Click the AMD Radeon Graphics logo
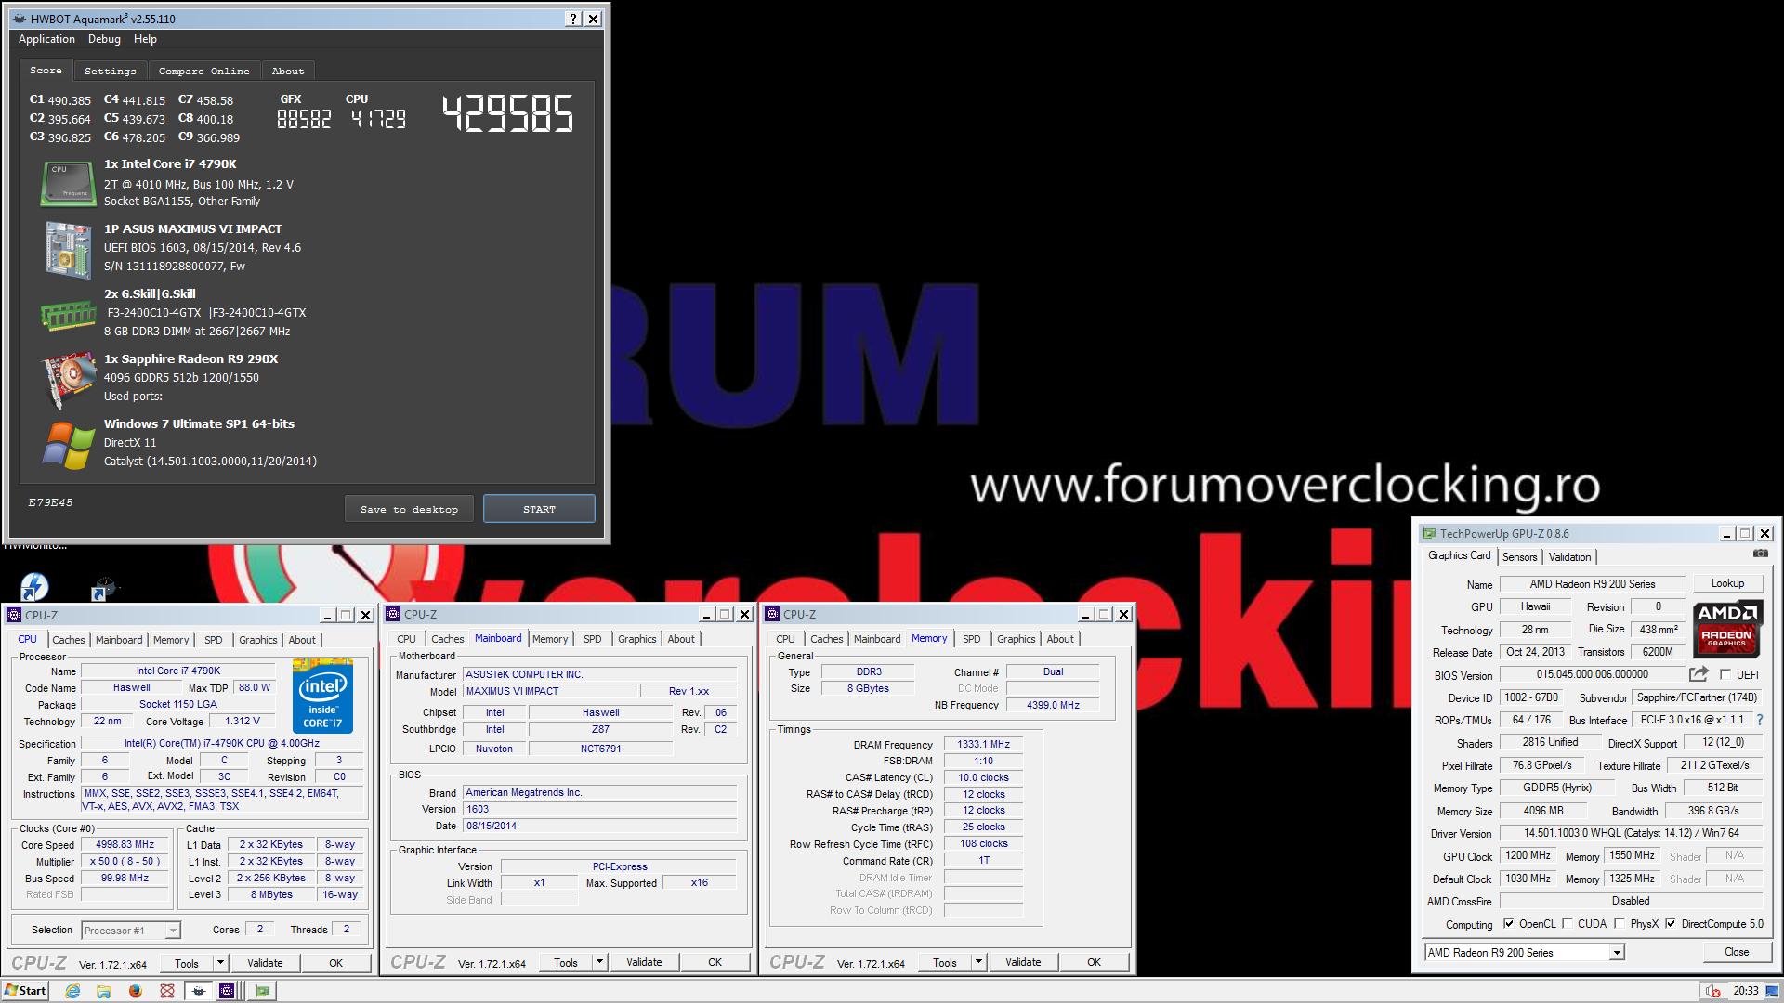Viewport: 1784px width, 1003px height. pos(1727,629)
